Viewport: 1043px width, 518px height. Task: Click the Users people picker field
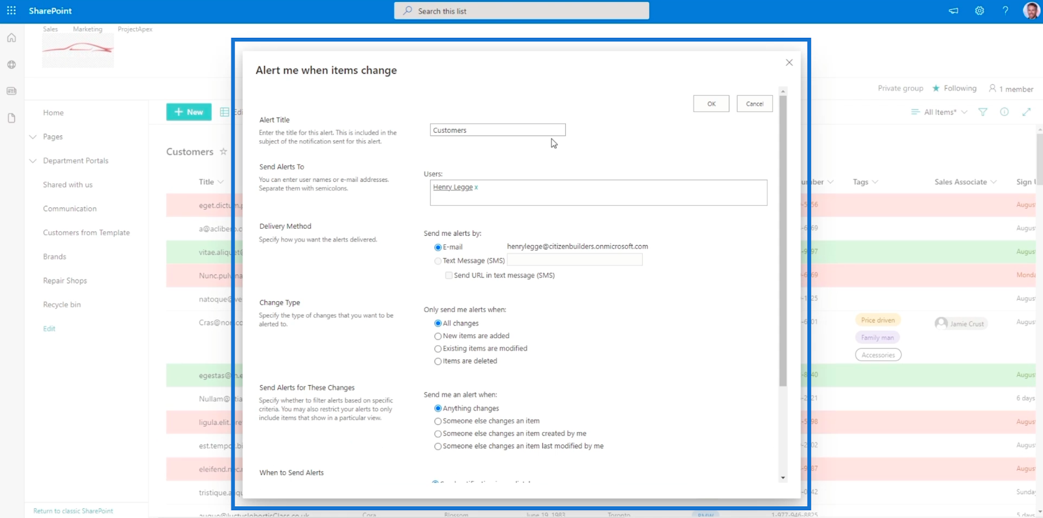tap(598, 193)
